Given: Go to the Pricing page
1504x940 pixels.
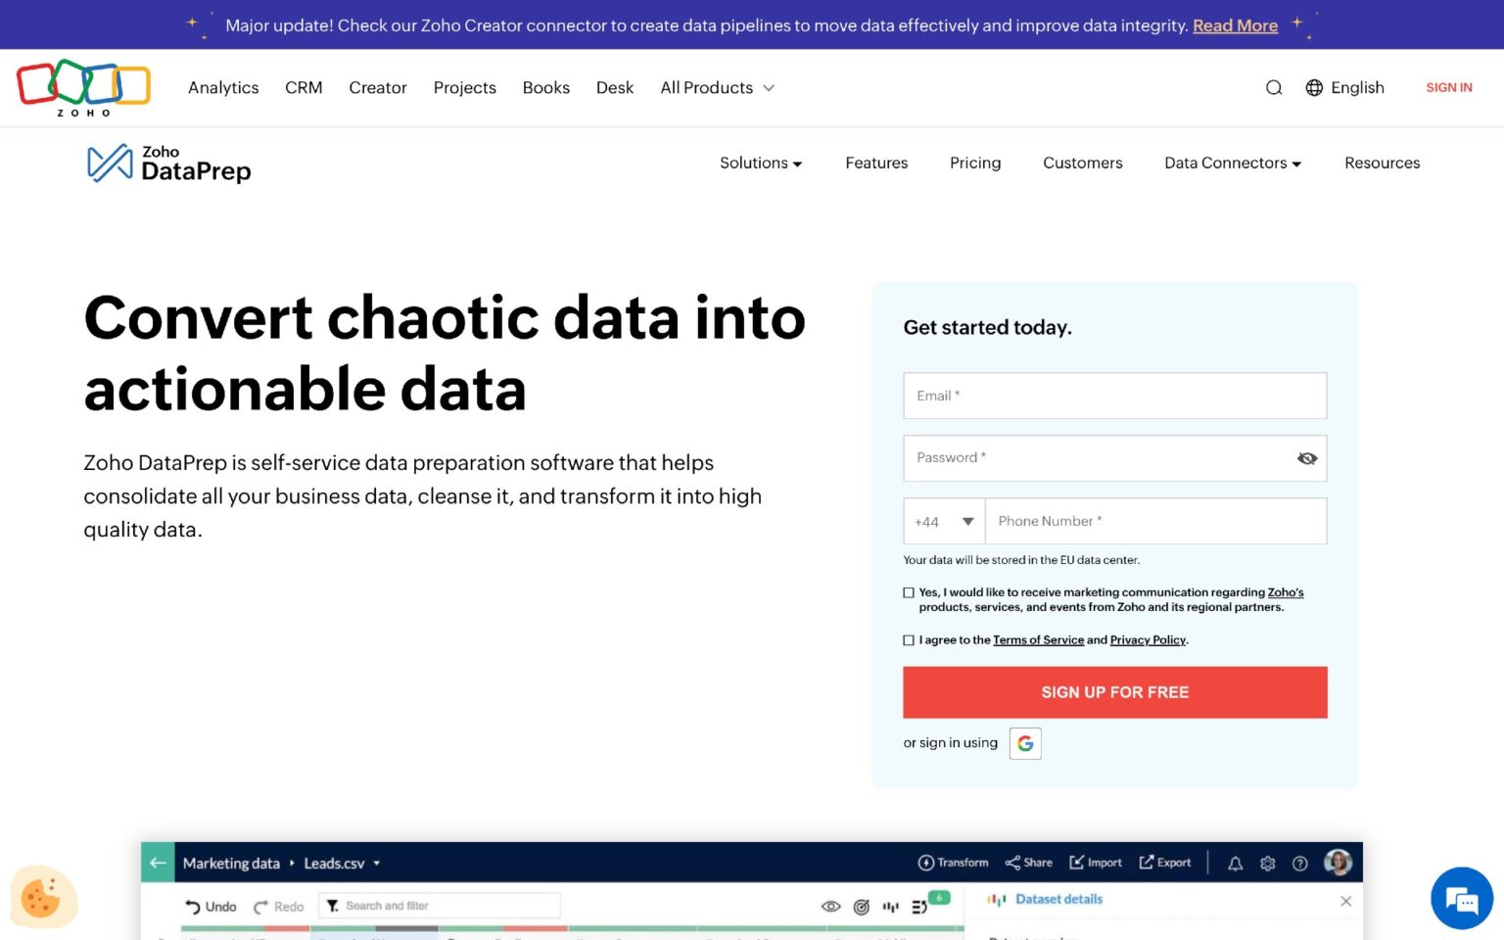Looking at the screenshot, I should 975,163.
